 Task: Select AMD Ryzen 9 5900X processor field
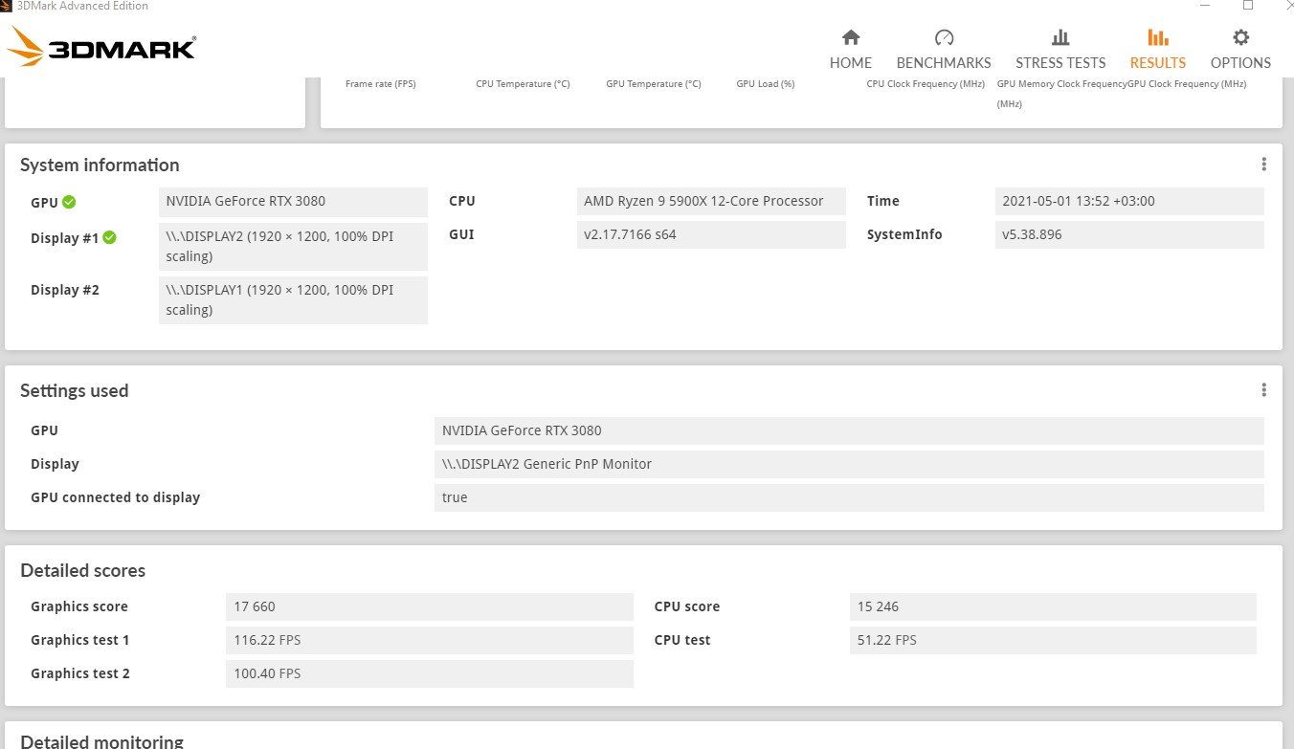coord(711,202)
